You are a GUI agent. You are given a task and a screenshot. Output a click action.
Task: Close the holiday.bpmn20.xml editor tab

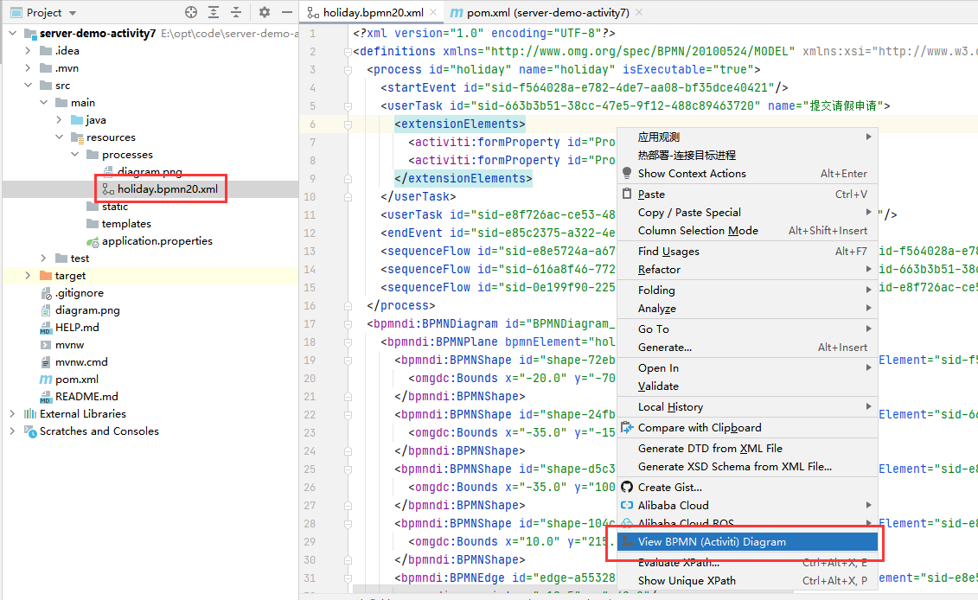coord(434,12)
